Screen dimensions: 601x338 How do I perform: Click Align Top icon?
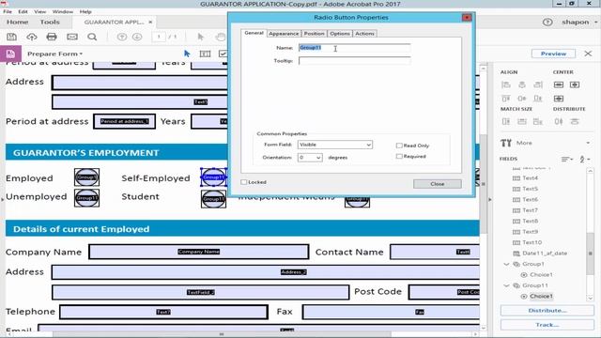click(x=506, y=99)
